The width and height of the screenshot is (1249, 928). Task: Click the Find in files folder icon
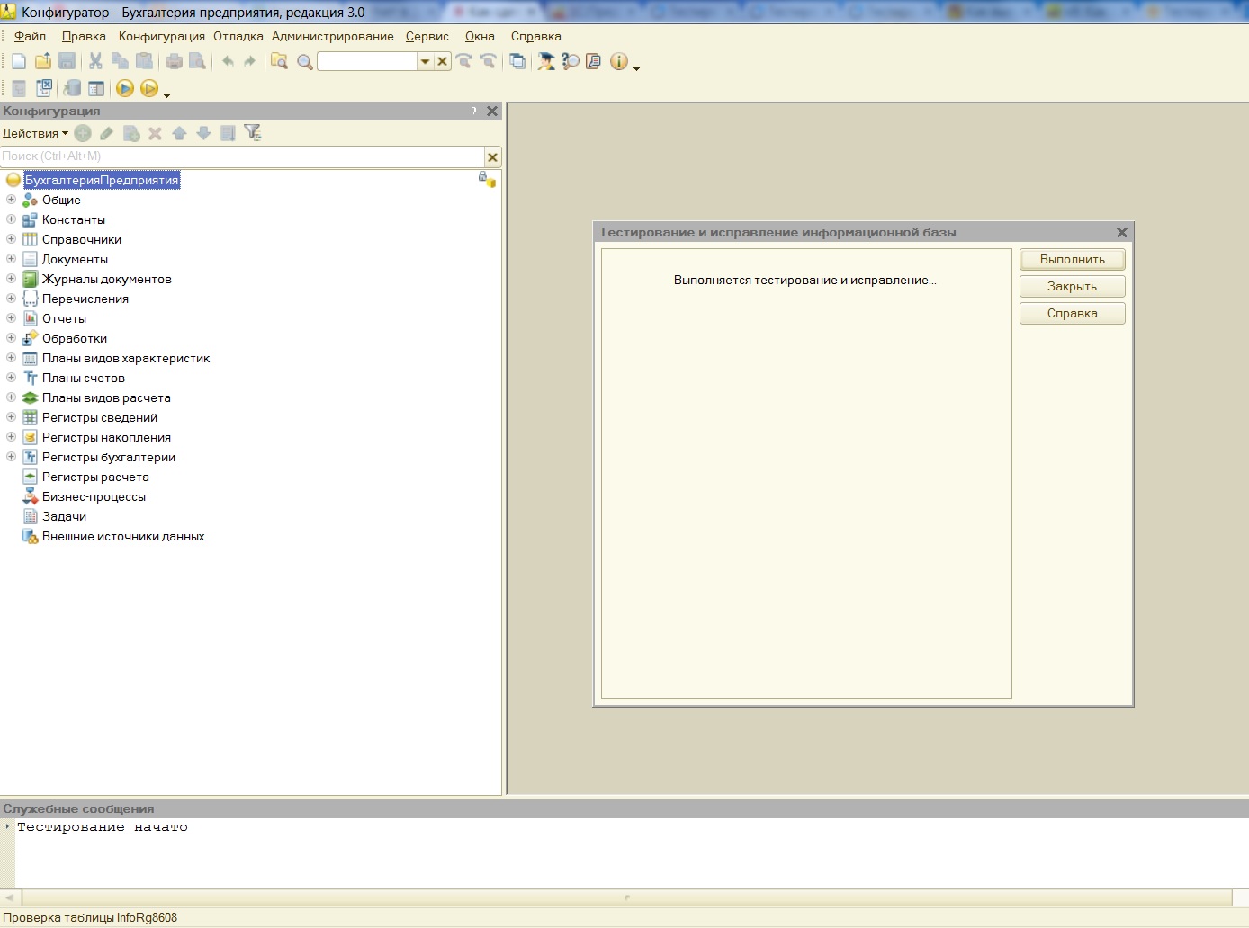(x=280, y=61)
